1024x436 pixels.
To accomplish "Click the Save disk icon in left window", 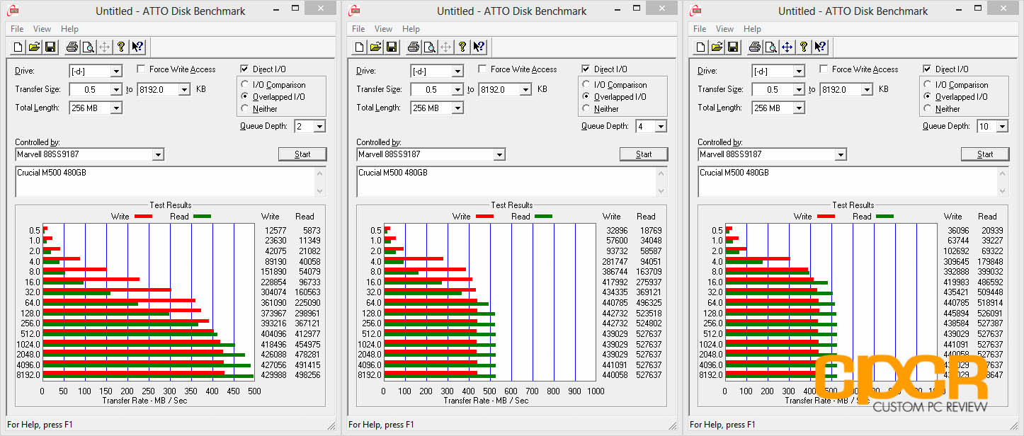I will click(50, 47).
